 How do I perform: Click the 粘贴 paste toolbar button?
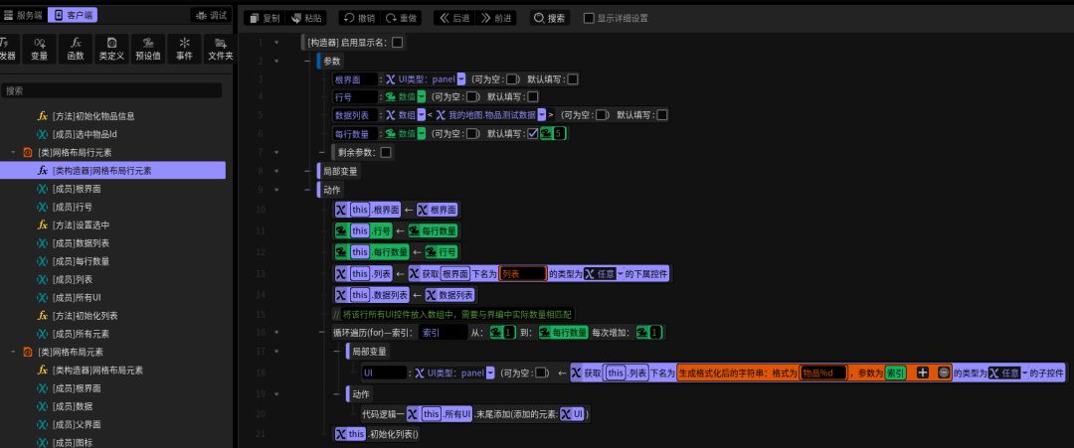pos(305,19)
